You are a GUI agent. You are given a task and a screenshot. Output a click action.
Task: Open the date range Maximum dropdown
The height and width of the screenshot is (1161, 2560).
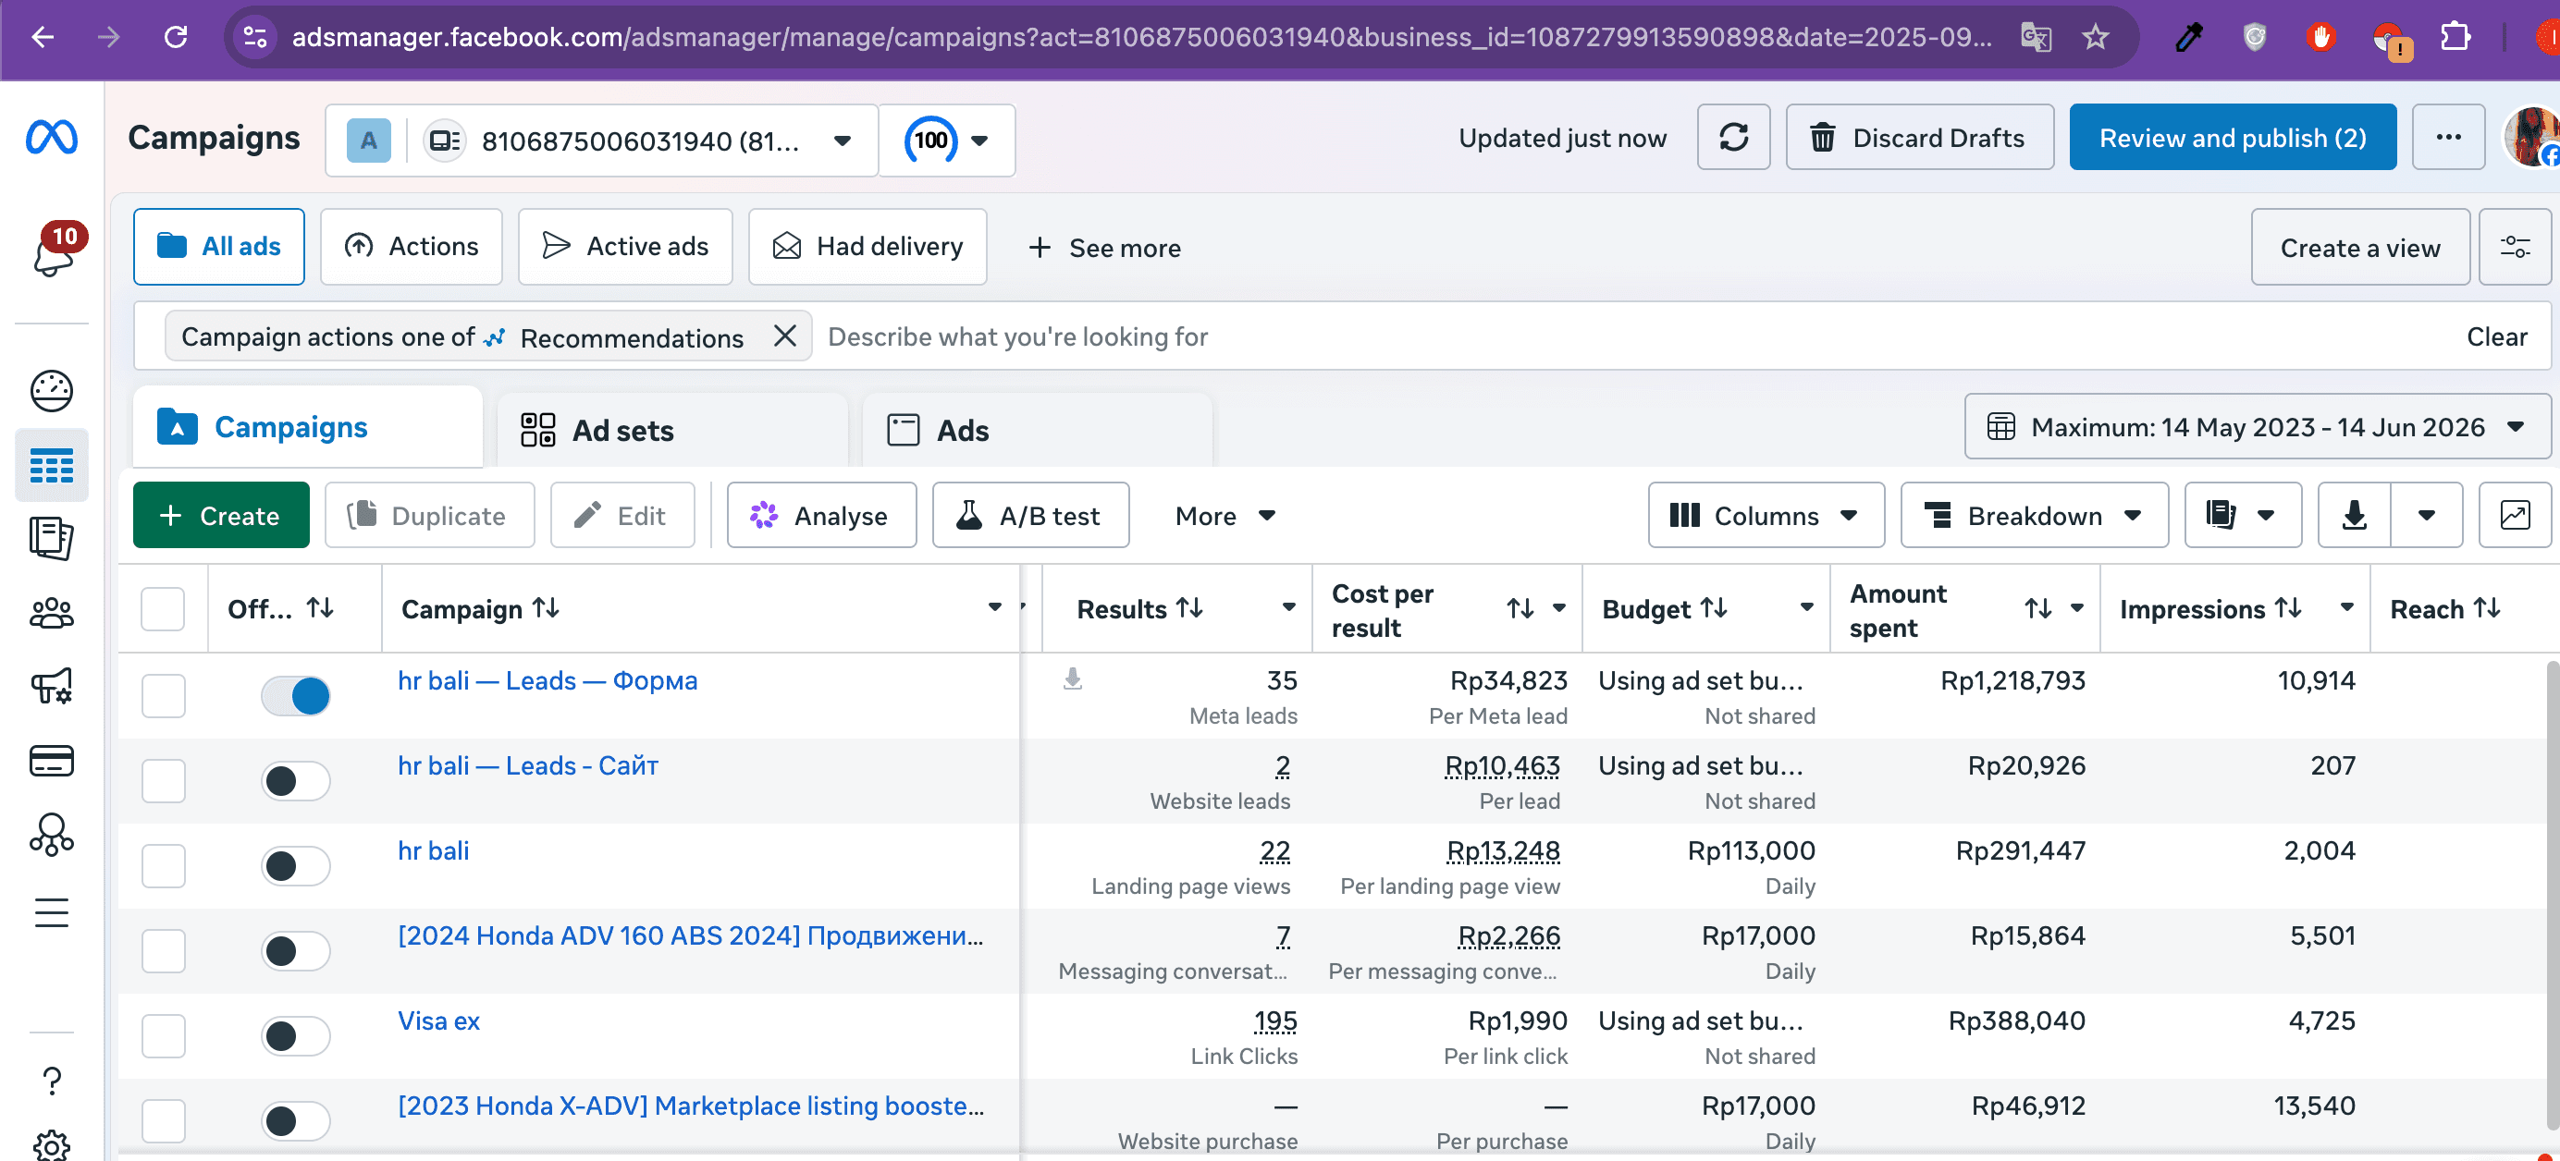point(2257,427)
